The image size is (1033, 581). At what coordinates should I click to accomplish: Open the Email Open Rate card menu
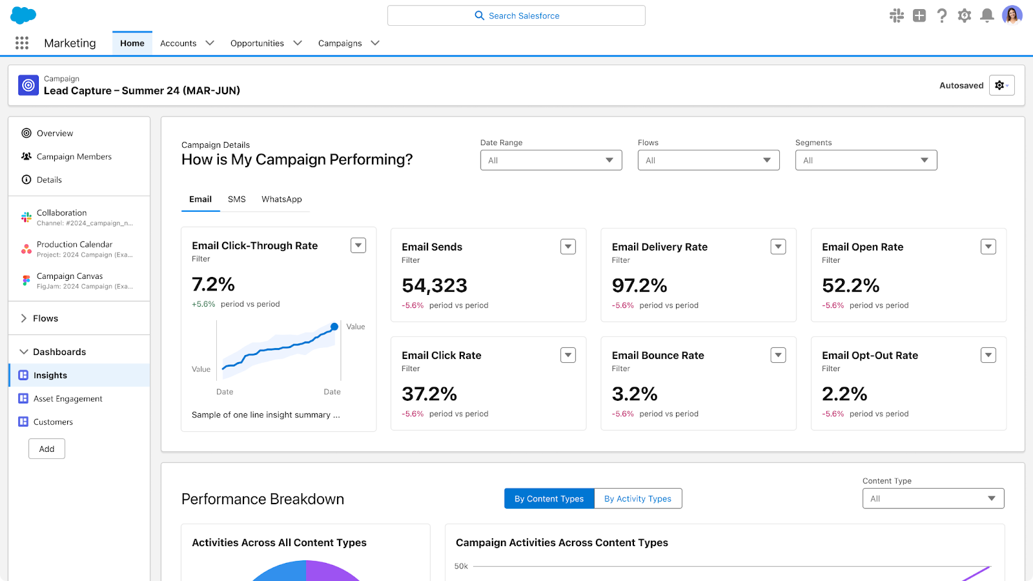coord(988,246)
